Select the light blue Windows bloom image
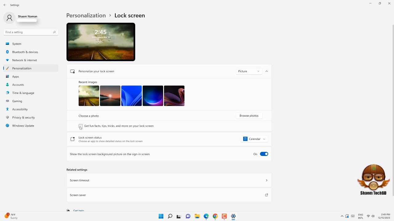Viewport: 394px width, 221px height. pyautogui.click(x=131, y=96)
